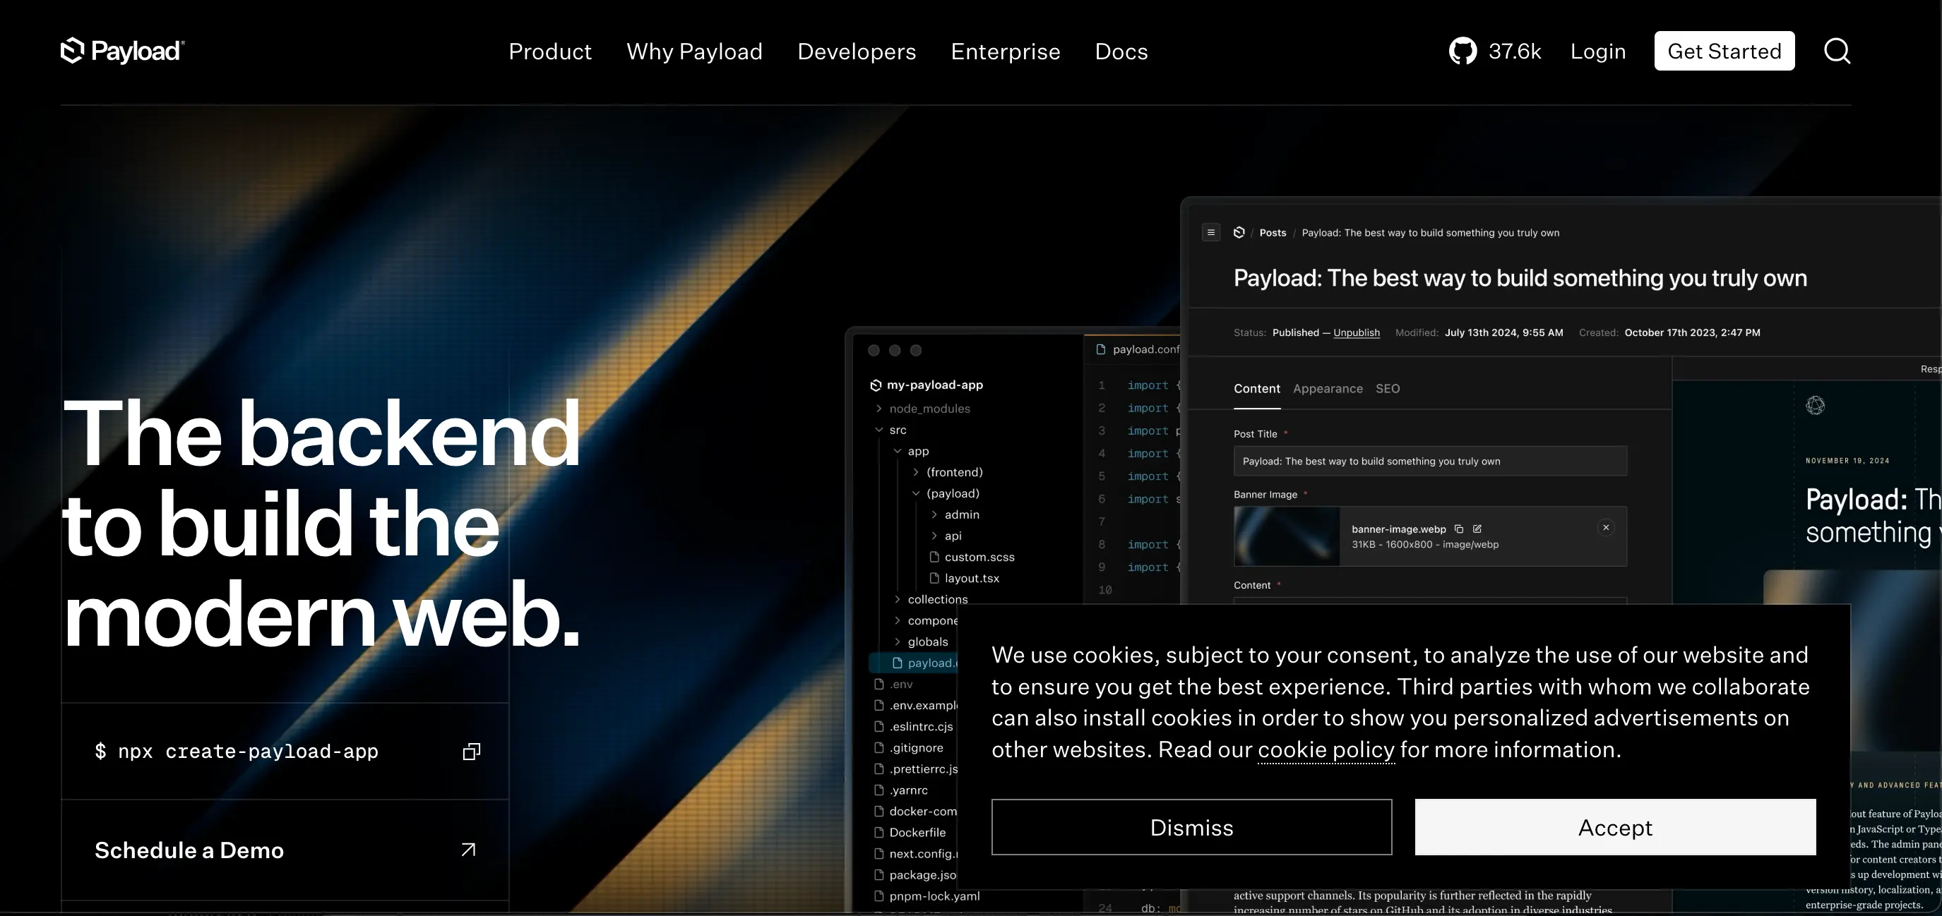Switch to the Appearance tab
Image resolution: width=1942 pixels, height=916 pixels.
coord(1328,389)
